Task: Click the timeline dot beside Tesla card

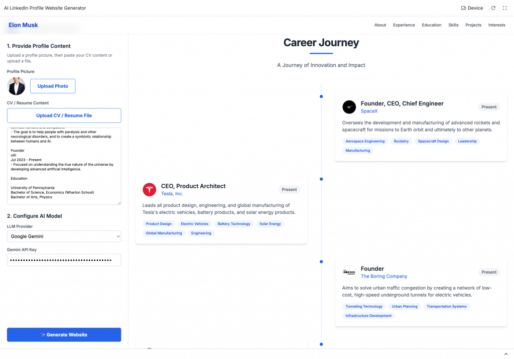Action: 321,179
